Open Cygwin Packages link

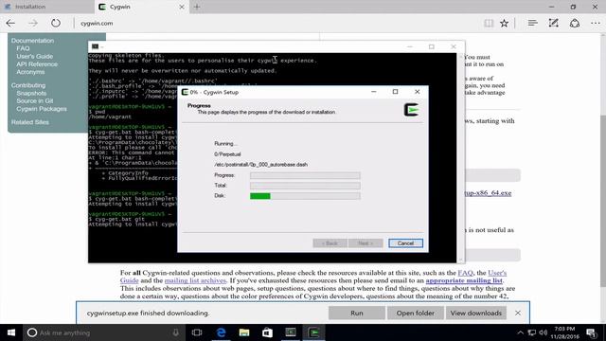42,109
